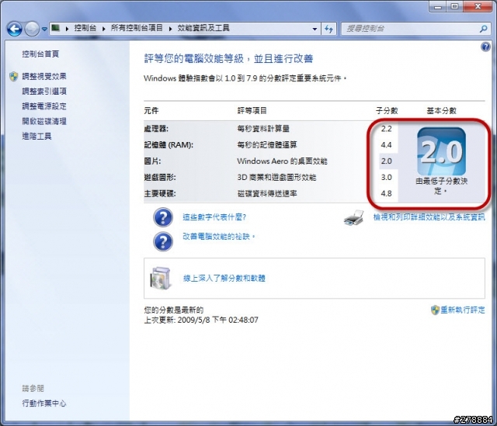Select 控制台 breadcrumb in address bar

(x=85, y=28)
